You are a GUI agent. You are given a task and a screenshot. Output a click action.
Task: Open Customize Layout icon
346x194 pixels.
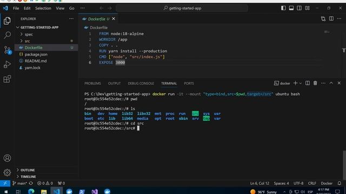(308, 8)
